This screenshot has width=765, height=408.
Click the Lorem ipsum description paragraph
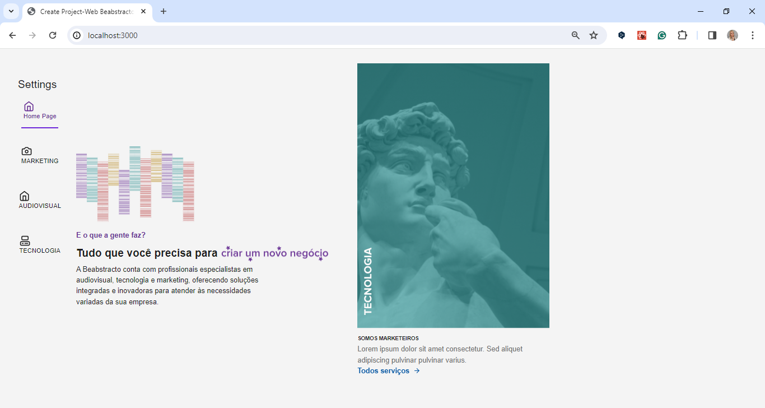tap(440, 354)
